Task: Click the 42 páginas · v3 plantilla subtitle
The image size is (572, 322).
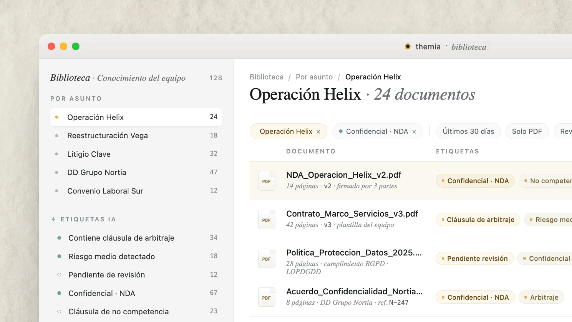Action: (x=340, y=225)
